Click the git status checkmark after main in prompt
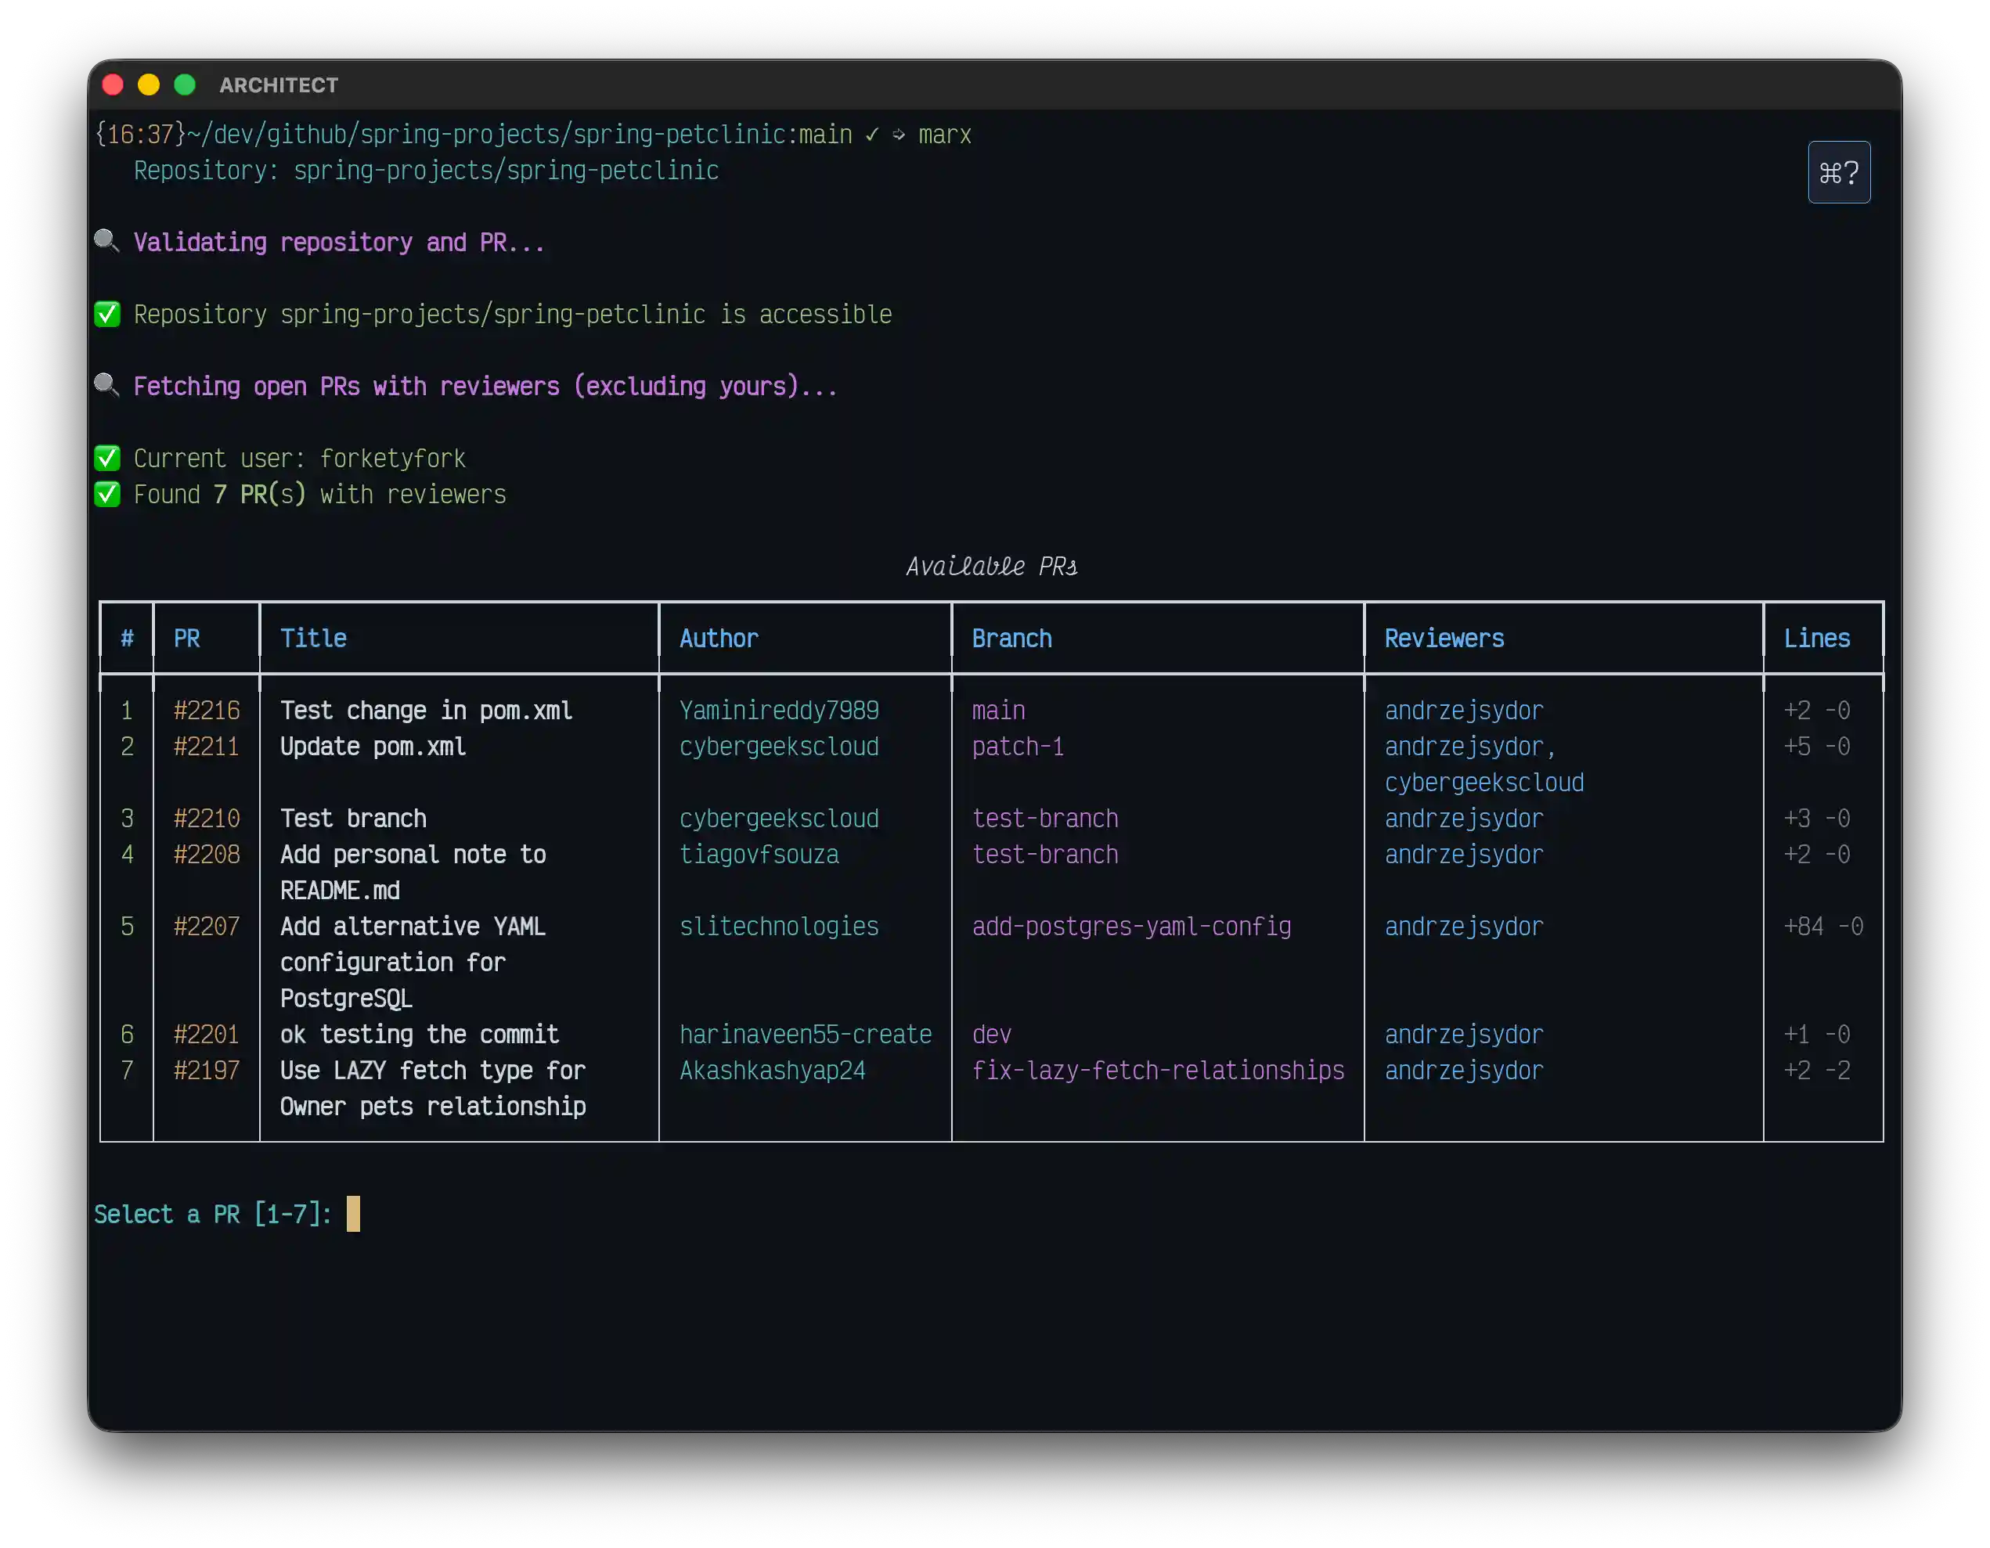The width and height of the screenshot is (1990, 1548). (871, 133)
